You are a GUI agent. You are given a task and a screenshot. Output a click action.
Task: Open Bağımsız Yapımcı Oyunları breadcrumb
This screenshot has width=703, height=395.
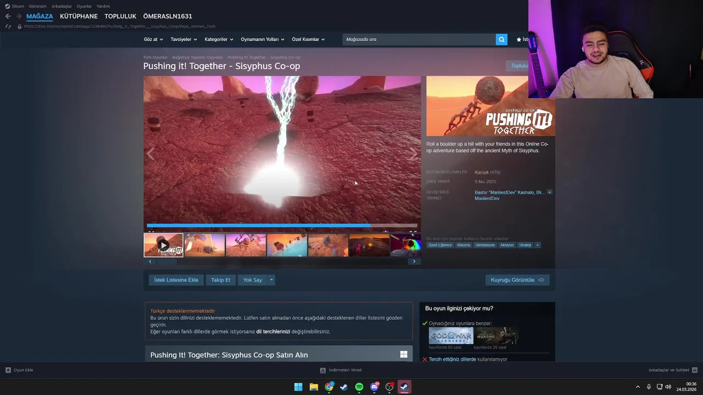coord(198,57)
